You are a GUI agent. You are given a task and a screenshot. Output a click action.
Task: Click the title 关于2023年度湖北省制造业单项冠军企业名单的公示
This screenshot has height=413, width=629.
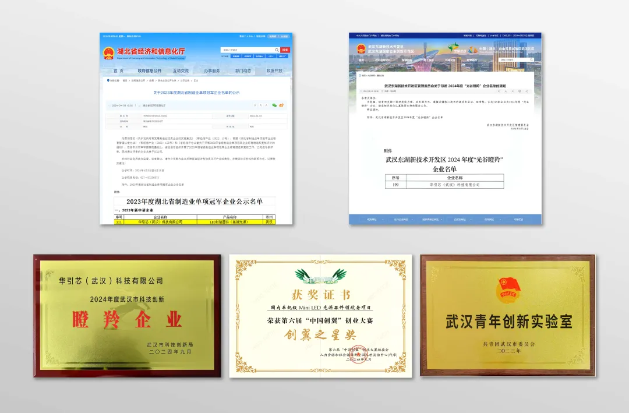tap(196, 92)
